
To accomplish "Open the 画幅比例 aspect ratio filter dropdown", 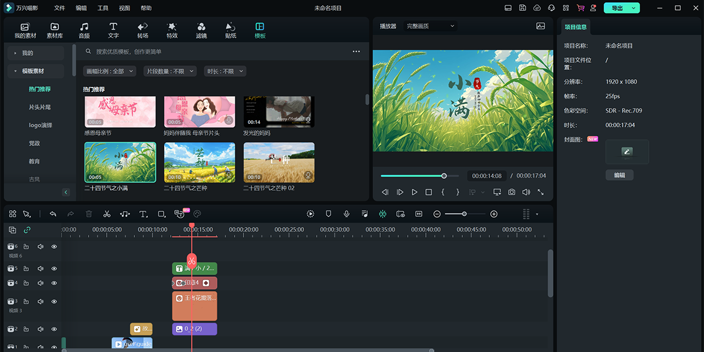I will click(x=109, y=71).
